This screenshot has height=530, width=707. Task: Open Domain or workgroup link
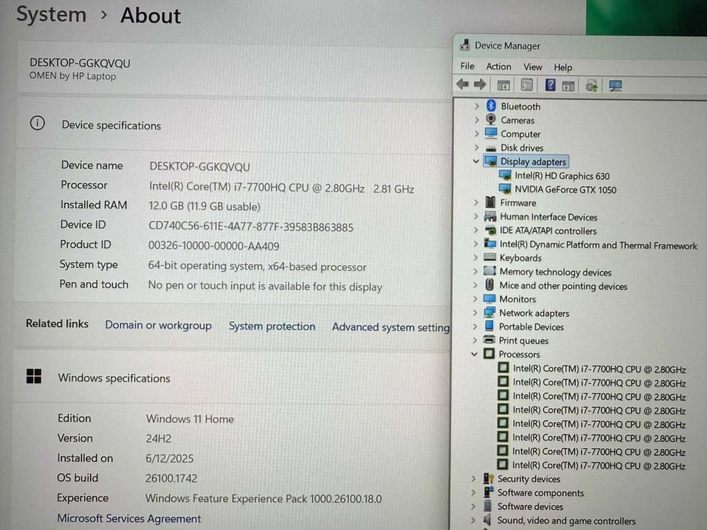pos(158,325)
